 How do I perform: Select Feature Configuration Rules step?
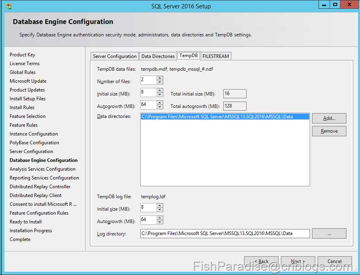click(x=39, y=213)
